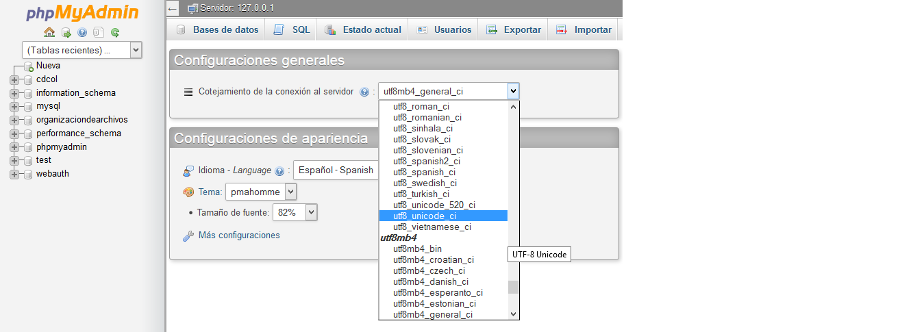This screenshot has width=913, height=332.
Task: Click the reload navigation panel icon
Action: (x=115, y=32)
